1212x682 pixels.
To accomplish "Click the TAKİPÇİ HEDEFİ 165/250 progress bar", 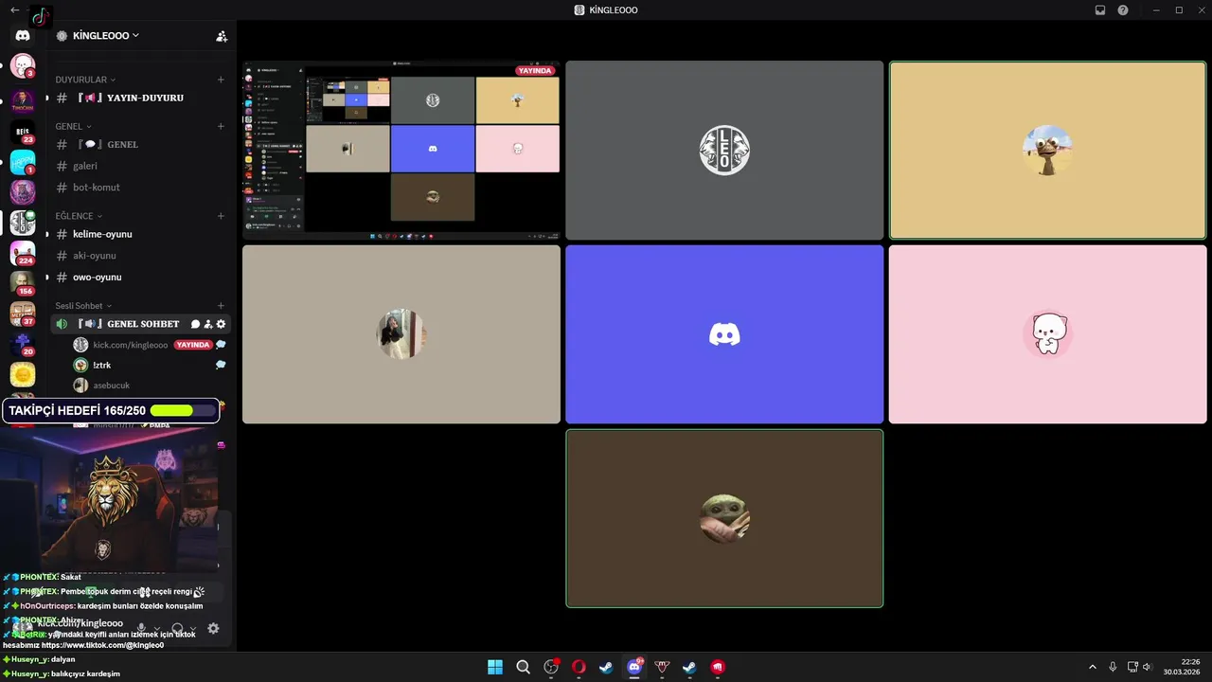I will 111,410.
